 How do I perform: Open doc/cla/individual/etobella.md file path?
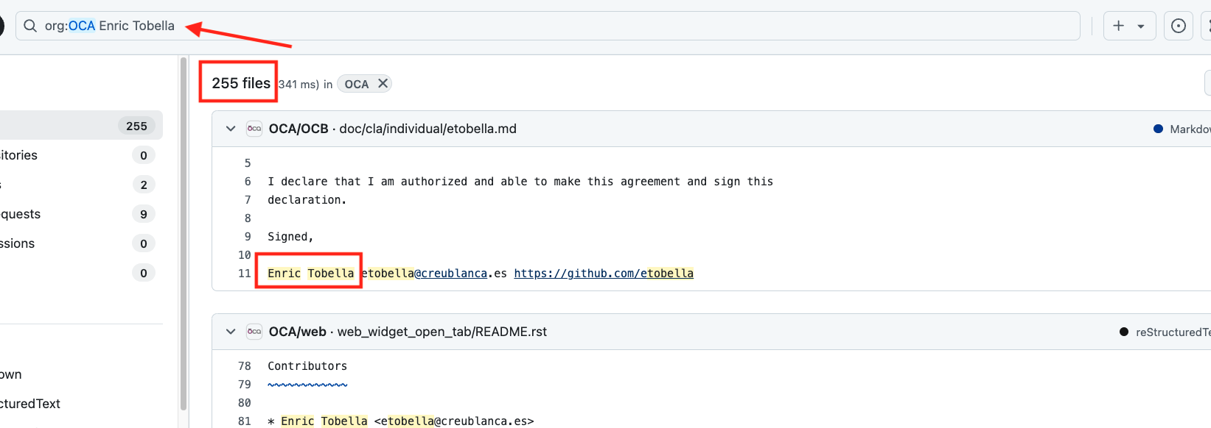point(427,129)
